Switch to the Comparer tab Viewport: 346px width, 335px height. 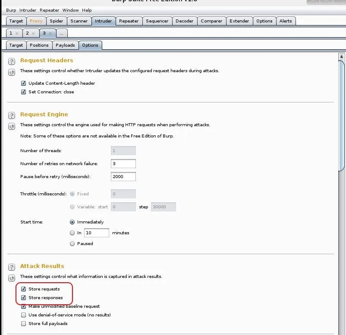click(212, 21)
